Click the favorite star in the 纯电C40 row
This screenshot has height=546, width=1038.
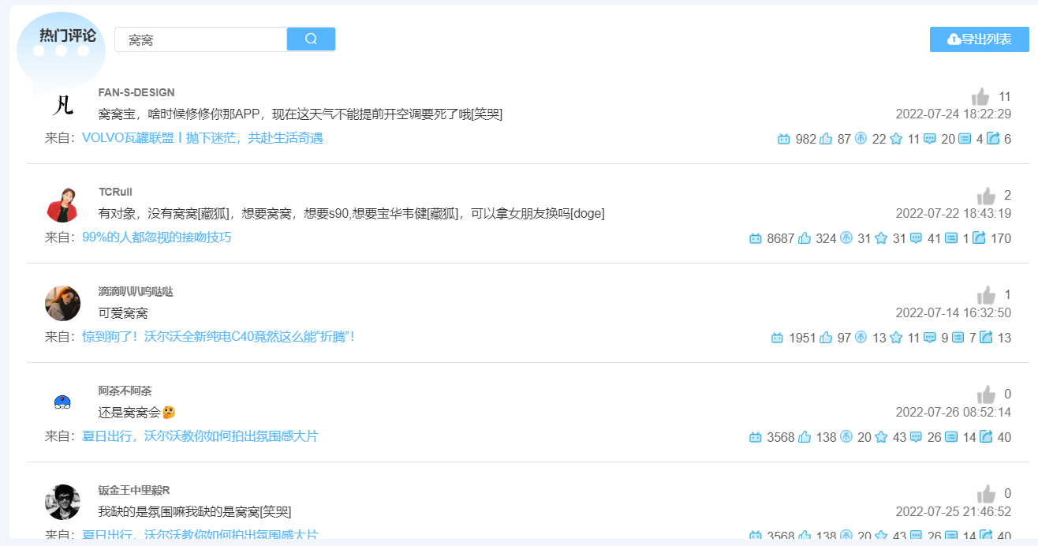click(x=896, y=338)
